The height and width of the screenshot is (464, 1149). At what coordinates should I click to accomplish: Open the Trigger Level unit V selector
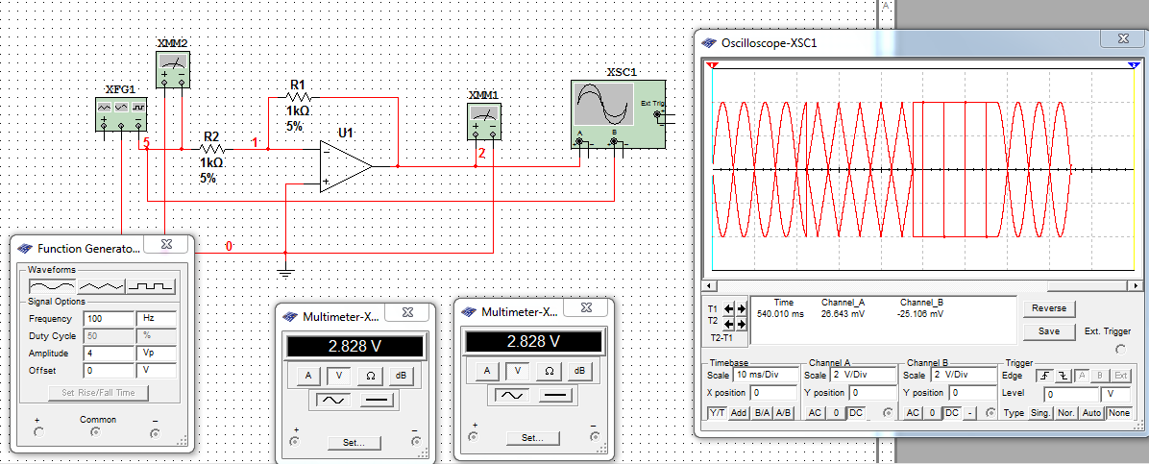pos(1115,394)
